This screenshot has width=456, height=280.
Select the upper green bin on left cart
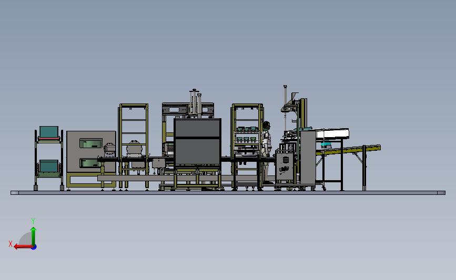(49, 132)
